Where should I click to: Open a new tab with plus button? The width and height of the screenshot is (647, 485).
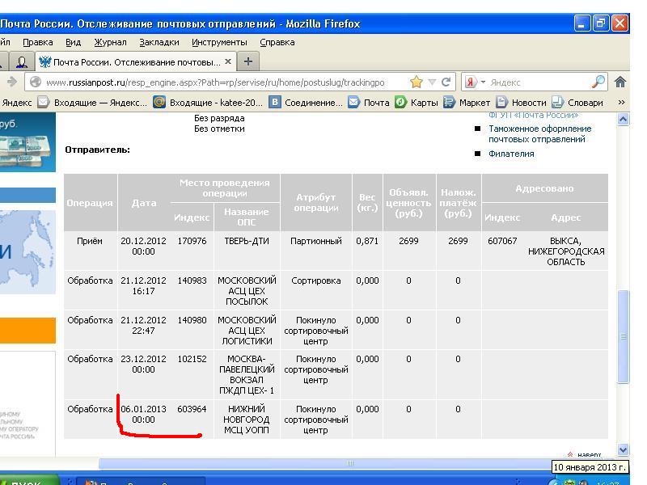(x=248, y=62)
